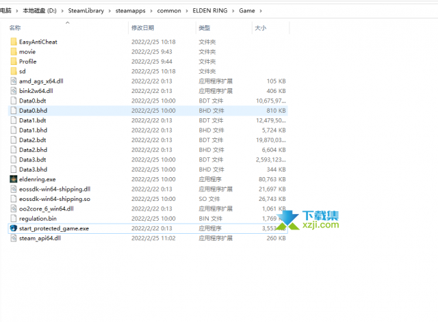Click the steam_api64.dll file icon

(14, 239)
